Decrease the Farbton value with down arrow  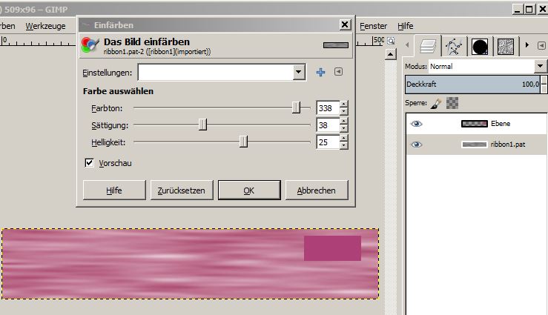tap(344, 111)
